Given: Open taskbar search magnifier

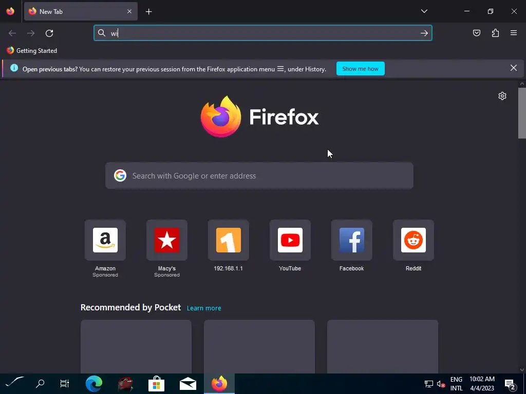Looking at the screenshot, I should pos(40,383).
